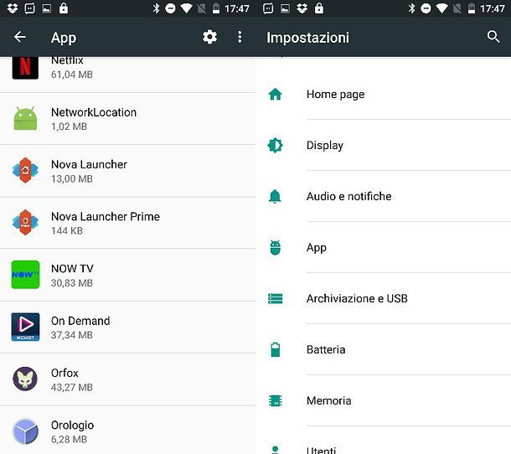Select Nova Launcher Prime app name
511x454 pixels.
(106, 216)
